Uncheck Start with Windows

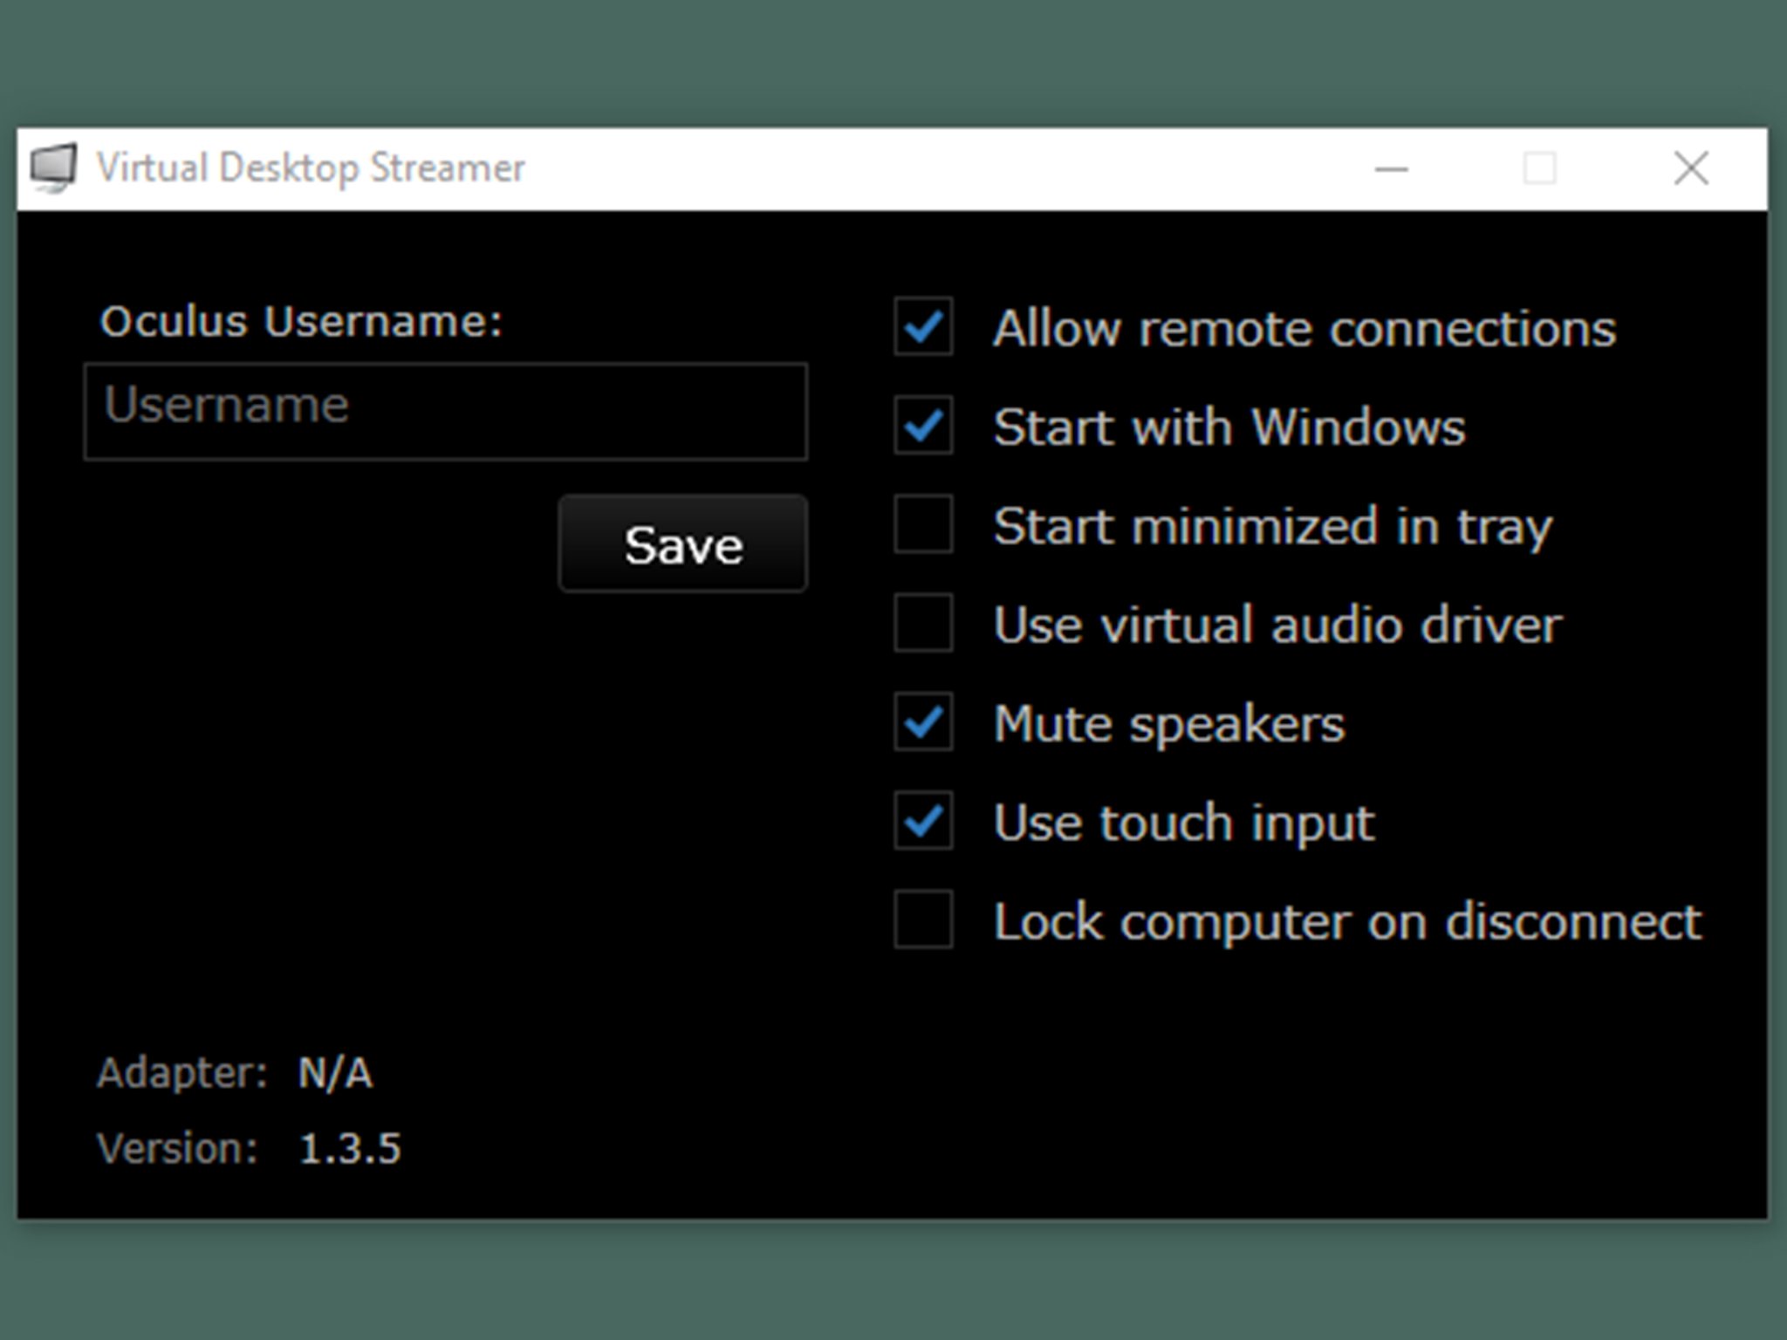923,426
